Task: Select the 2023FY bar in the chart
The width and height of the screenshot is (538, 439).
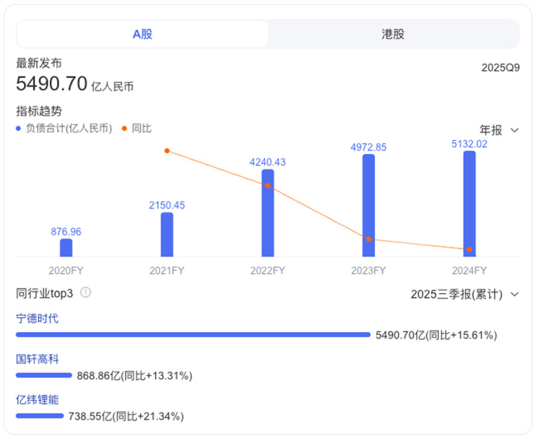Action: coord(369,205)
